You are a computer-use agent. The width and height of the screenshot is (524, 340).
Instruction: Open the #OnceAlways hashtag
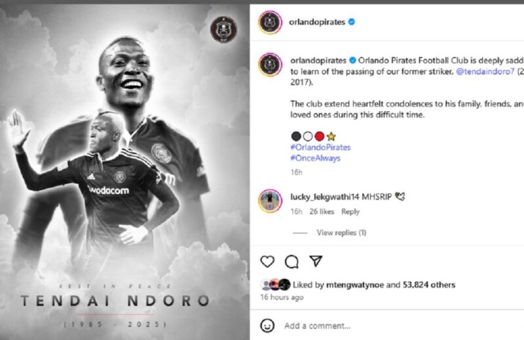315,158
